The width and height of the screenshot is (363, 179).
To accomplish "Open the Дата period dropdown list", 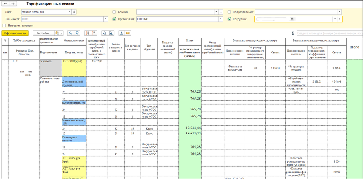I will pos(69,12).
